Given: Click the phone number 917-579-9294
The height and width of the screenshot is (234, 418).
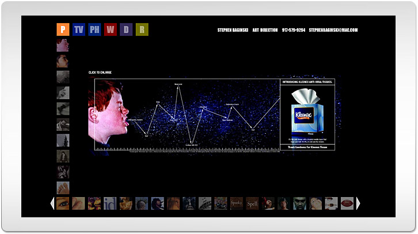Looking at the screenshot, I should pos(294,30).
